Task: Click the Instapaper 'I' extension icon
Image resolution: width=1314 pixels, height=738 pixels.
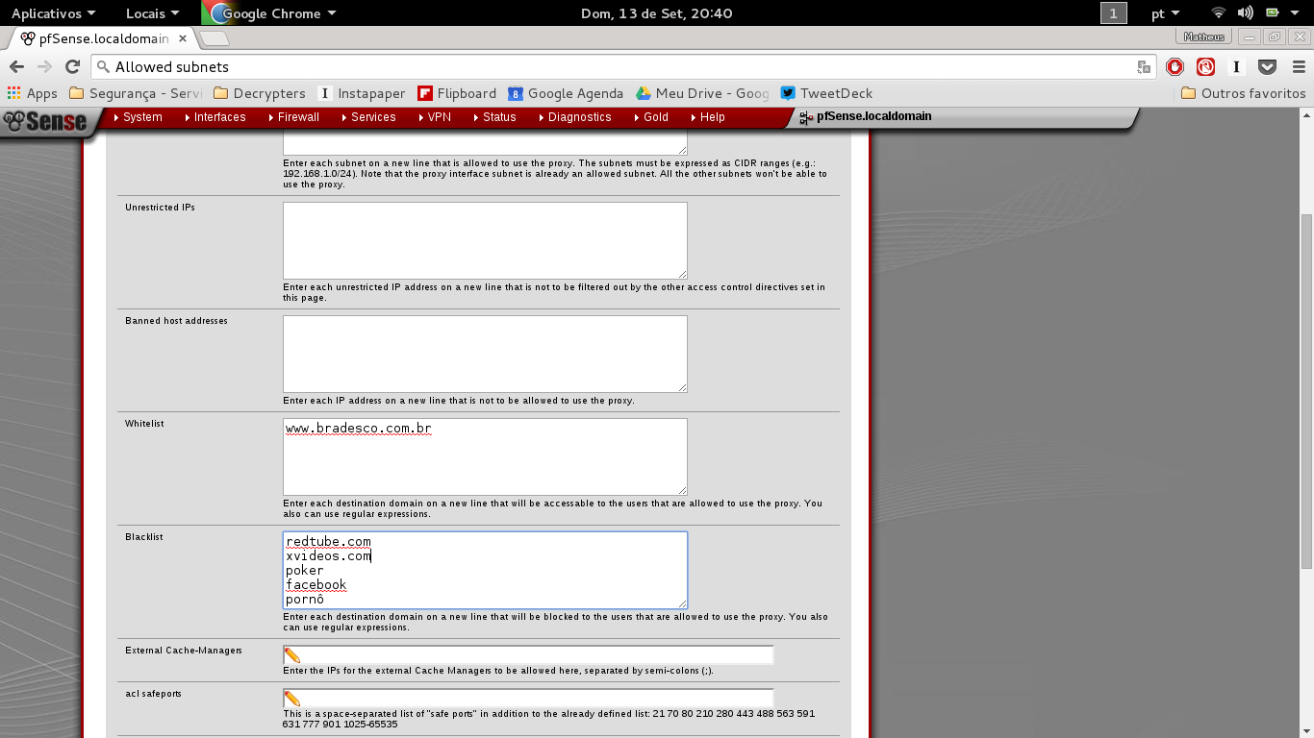Action: [1237, 66]
